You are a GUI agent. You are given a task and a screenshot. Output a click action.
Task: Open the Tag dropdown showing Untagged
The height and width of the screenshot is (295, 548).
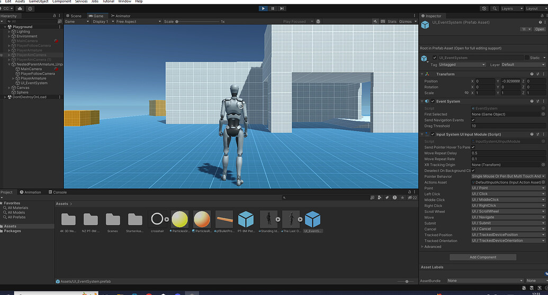coord(462,64)
